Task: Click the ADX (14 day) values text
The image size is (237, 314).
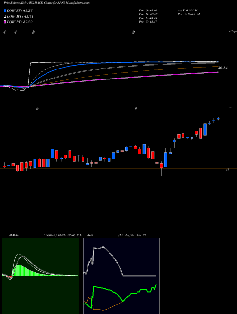Action: tap(132, 235)
